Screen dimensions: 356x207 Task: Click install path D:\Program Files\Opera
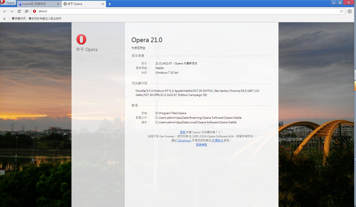coord(171,113)
